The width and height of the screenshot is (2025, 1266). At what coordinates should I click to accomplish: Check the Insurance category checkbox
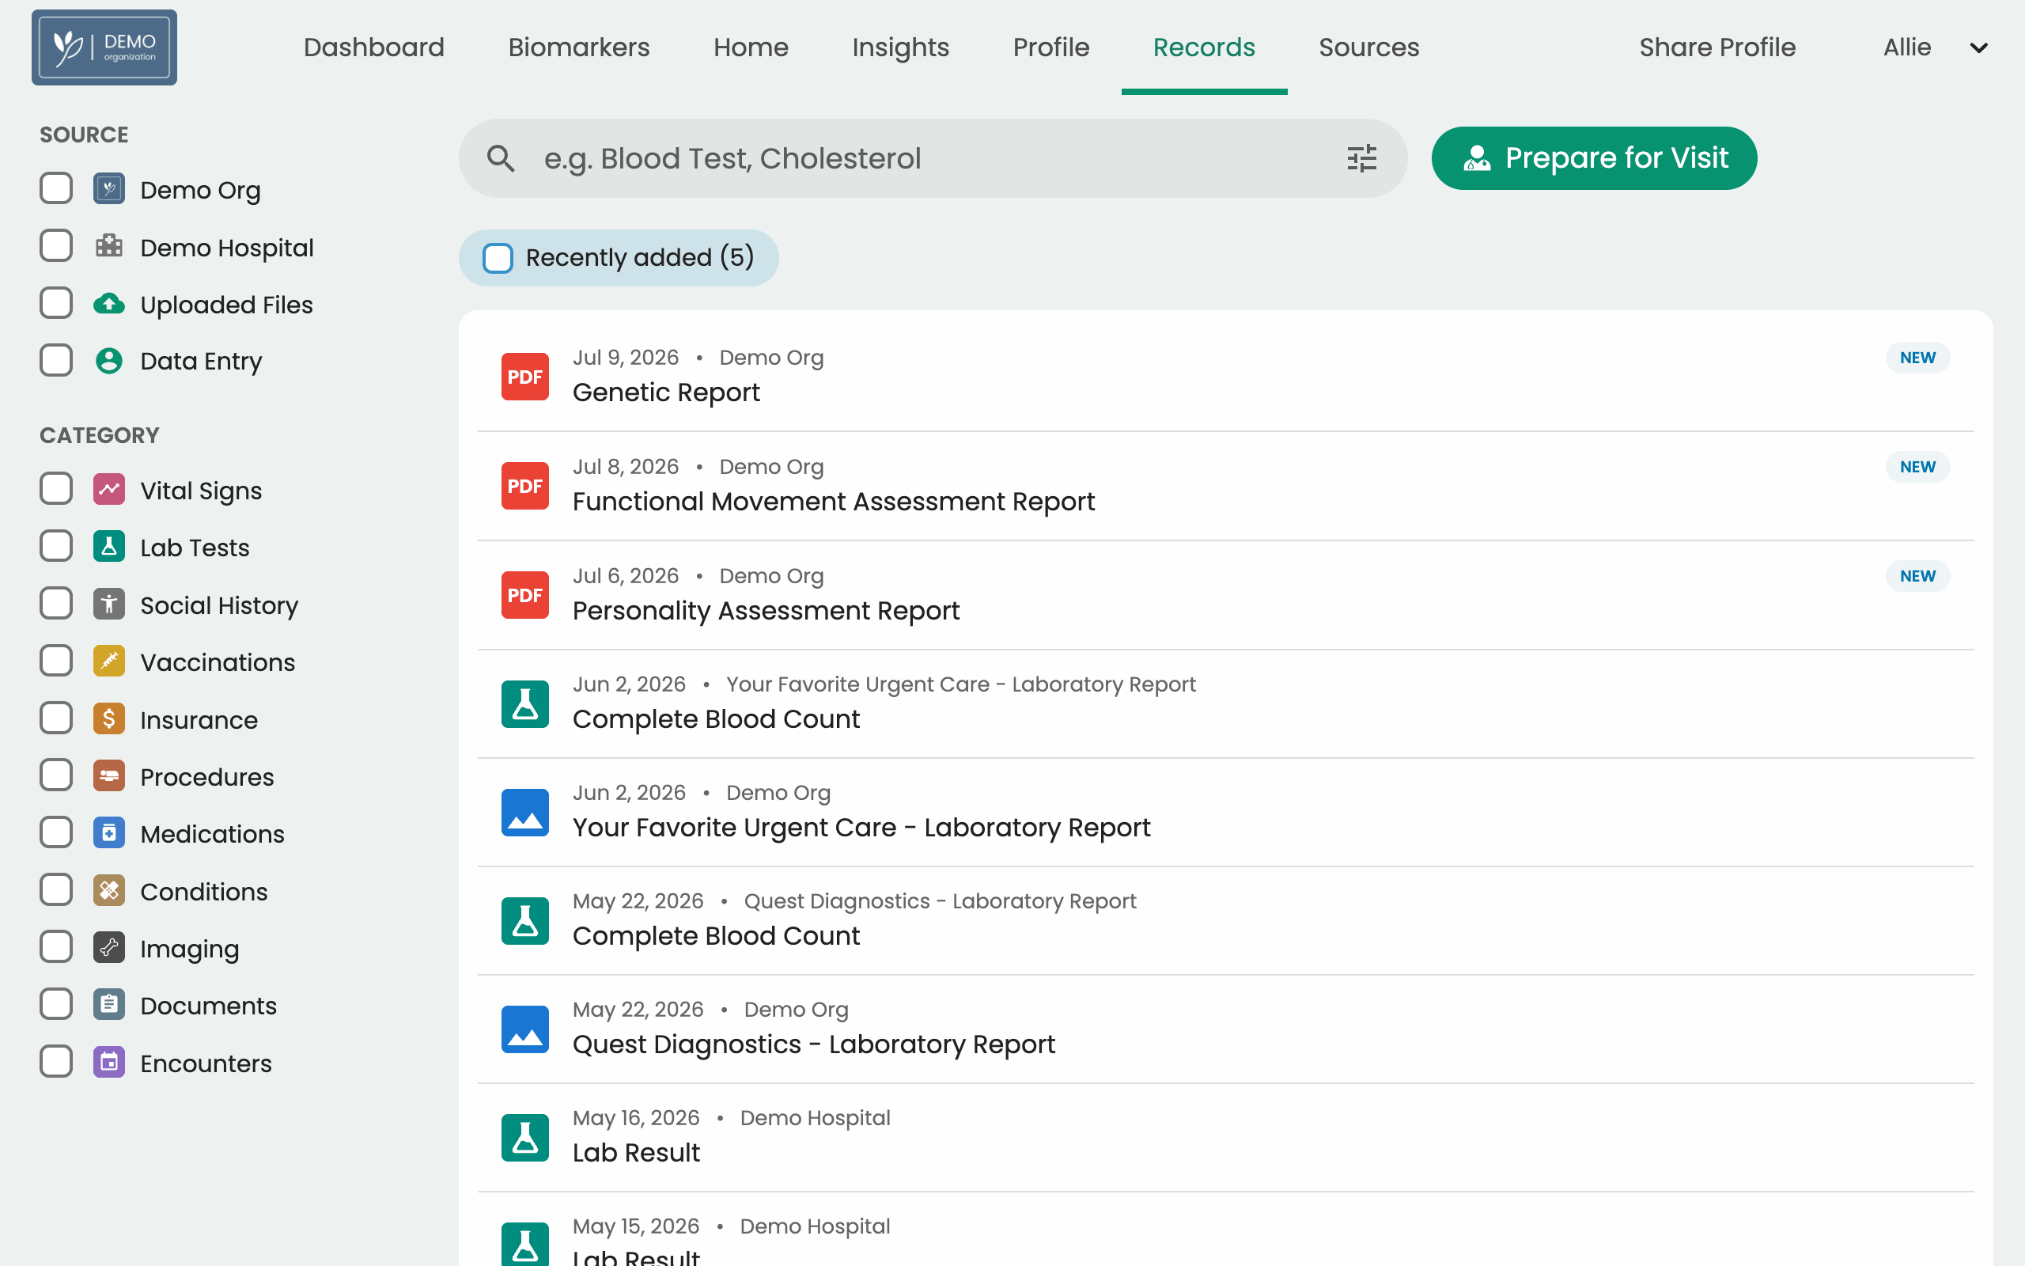(56, 719)
